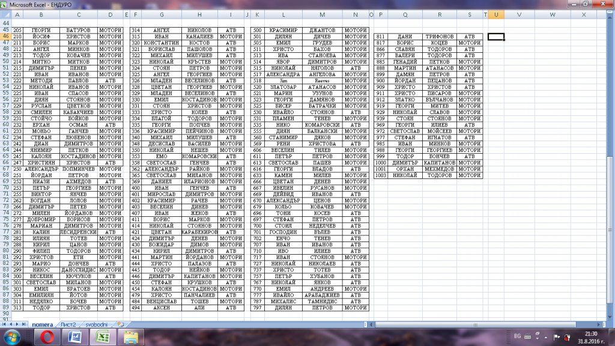This screenshot has height=346, width=615.
Task: Switch to Microsoft Word on the taskbar
Action: tap(75, 338)
